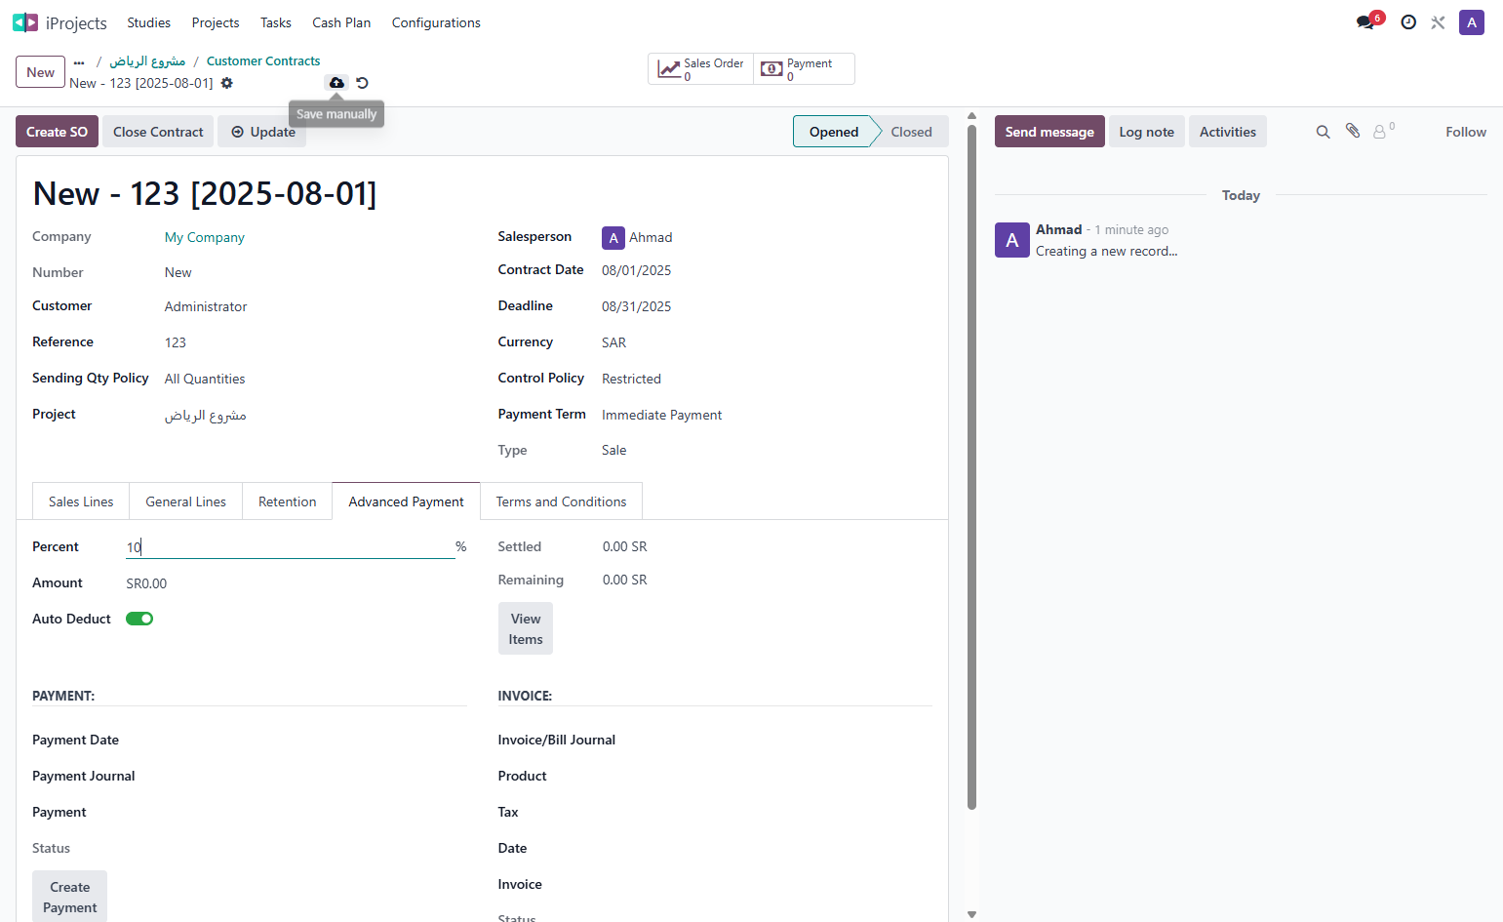
Task: Click the Payment stat button
Action: tap(804, 69)
